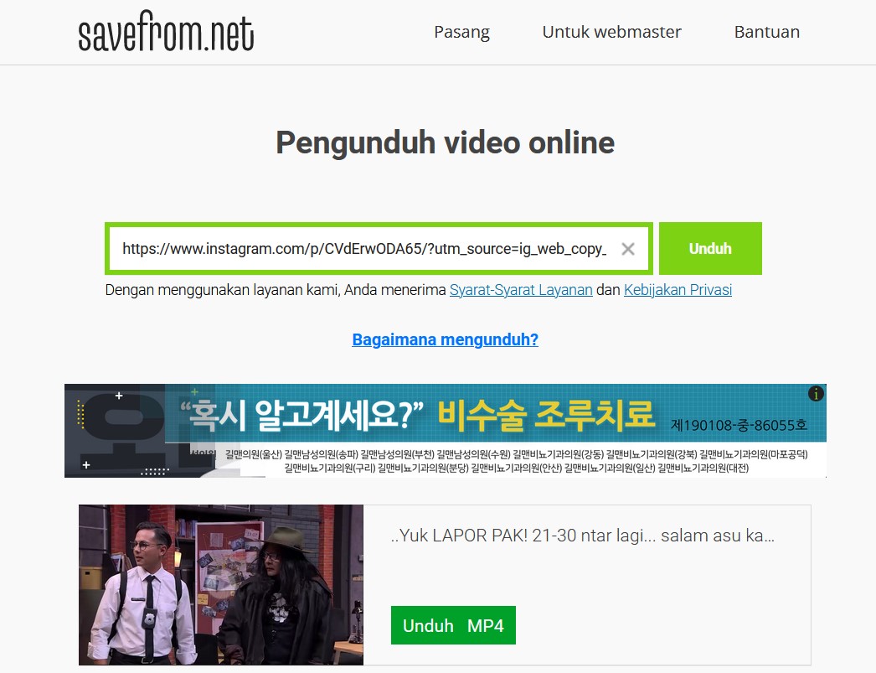Viewport: 876px width, 673px height.
Task: Click the clear (×) icon in the URL field
Action: [628, 248]
